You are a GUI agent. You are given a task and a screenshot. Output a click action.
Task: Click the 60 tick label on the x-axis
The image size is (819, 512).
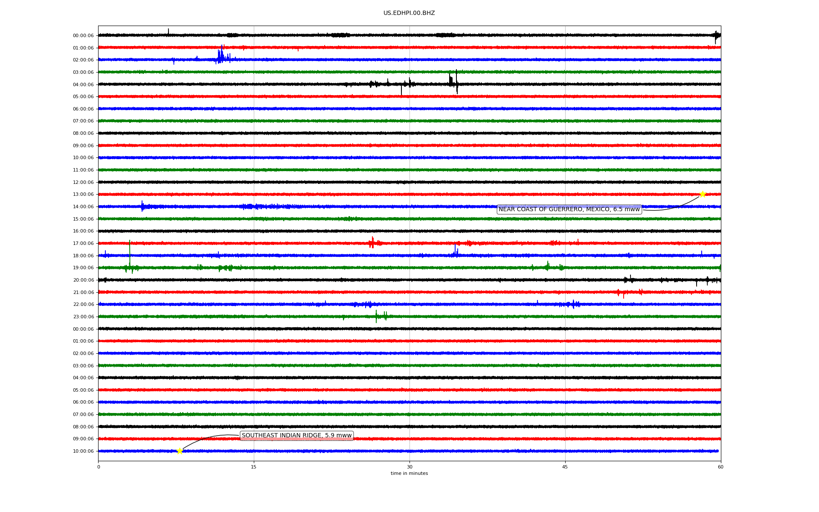[720, 467]
